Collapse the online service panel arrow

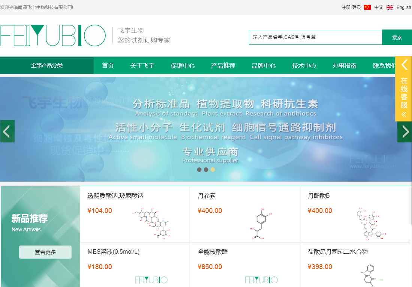click(405, 65)
